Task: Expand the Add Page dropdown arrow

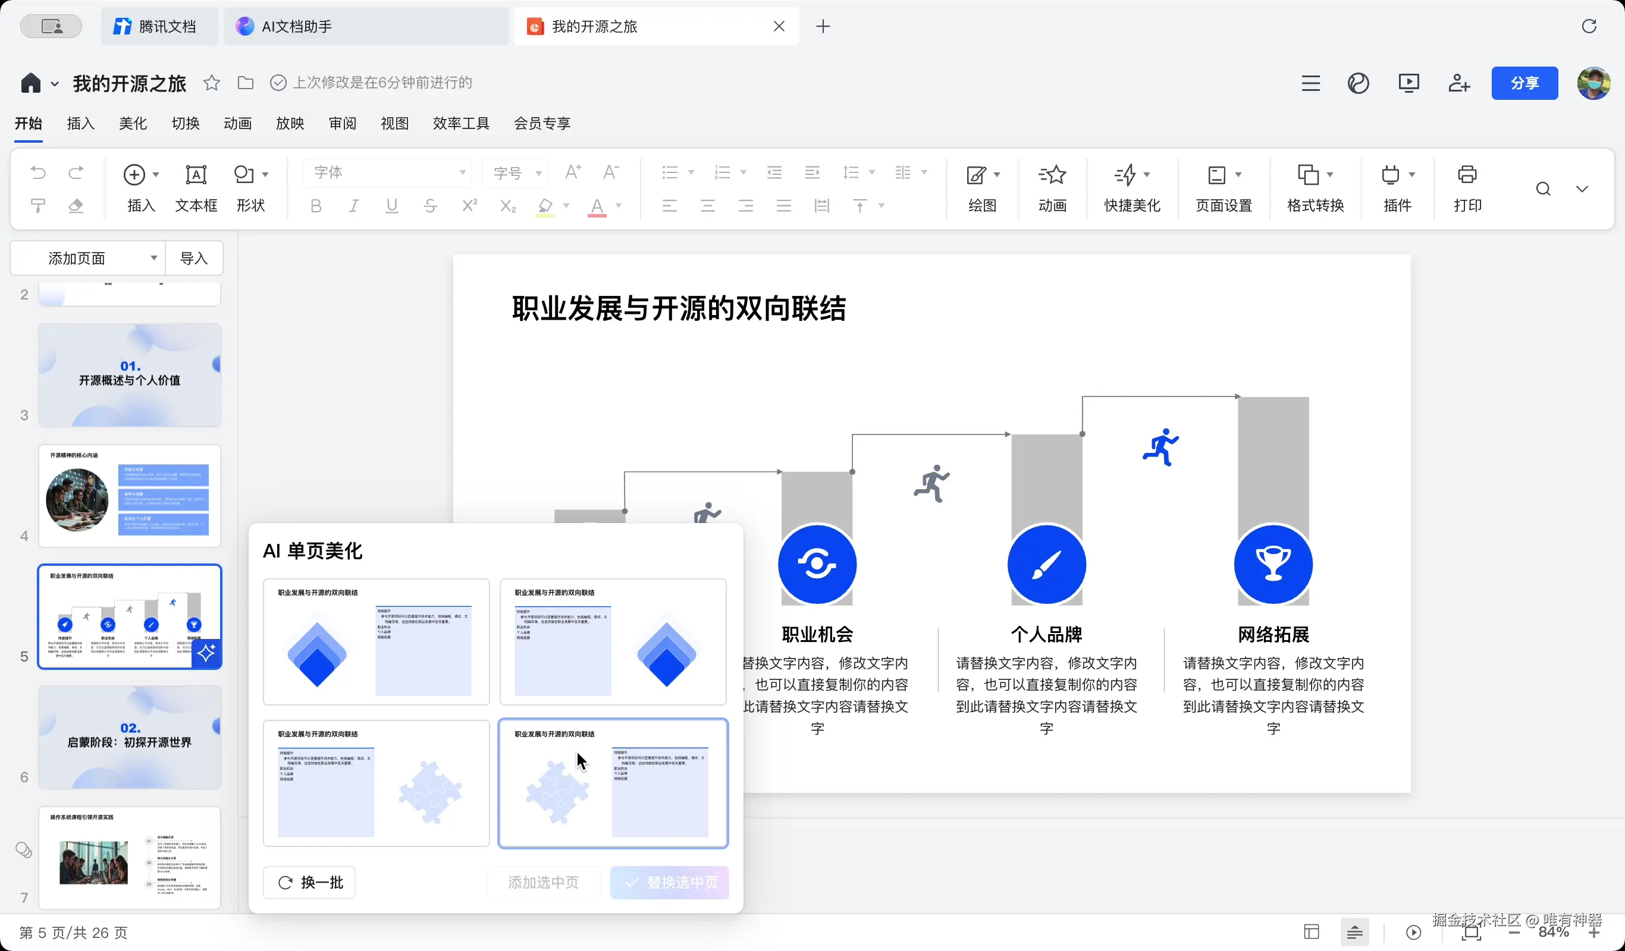Action: [x=153, y=259]
